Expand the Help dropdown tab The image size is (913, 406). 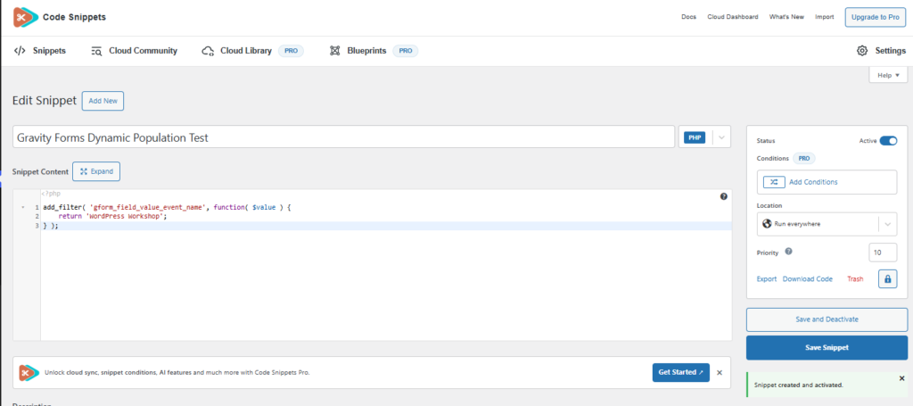point(888,75)
